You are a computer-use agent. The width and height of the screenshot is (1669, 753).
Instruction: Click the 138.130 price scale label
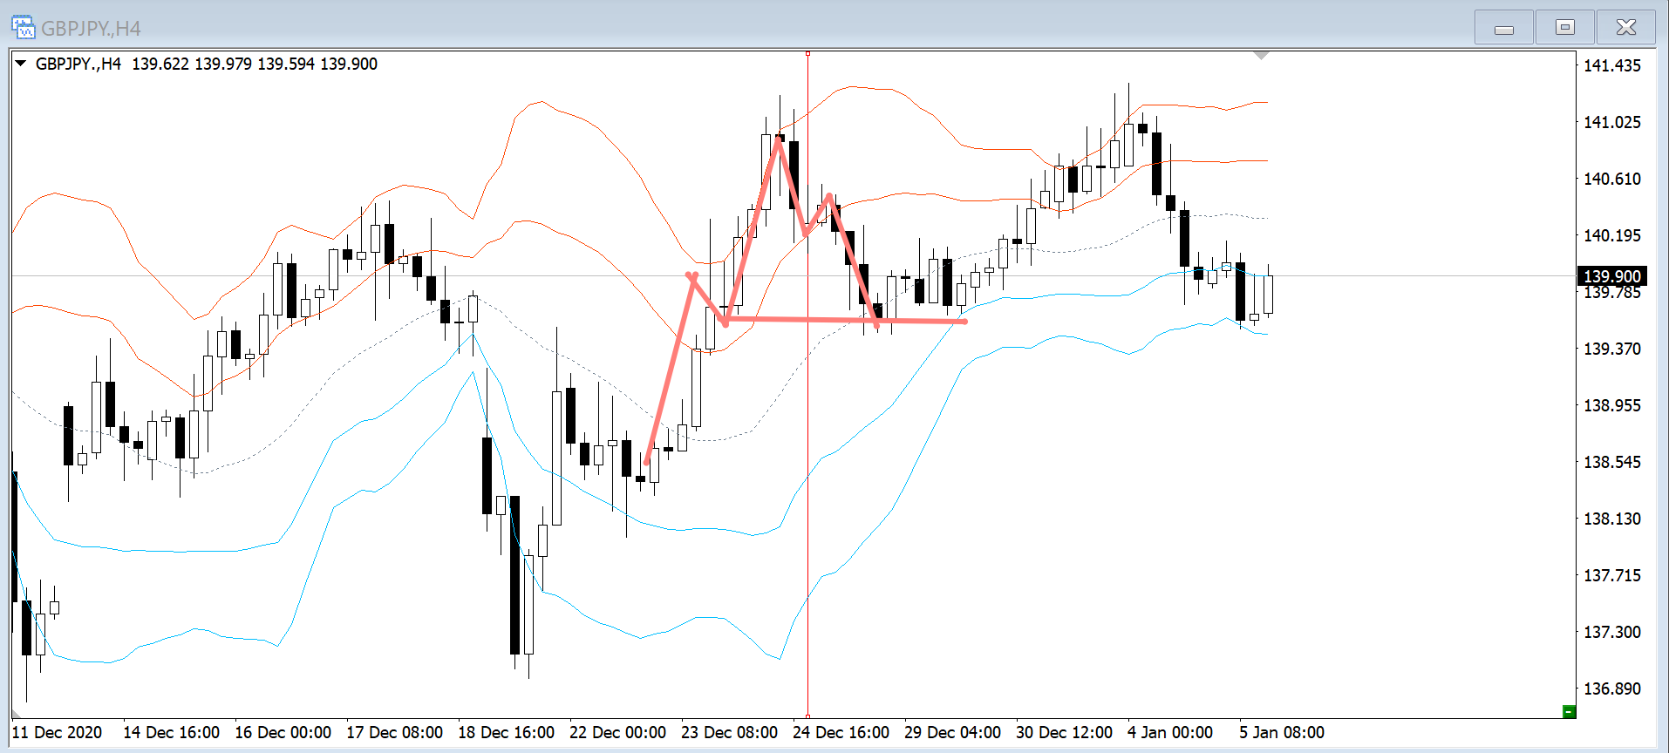pyautogui.click(x=1611, y=519)
